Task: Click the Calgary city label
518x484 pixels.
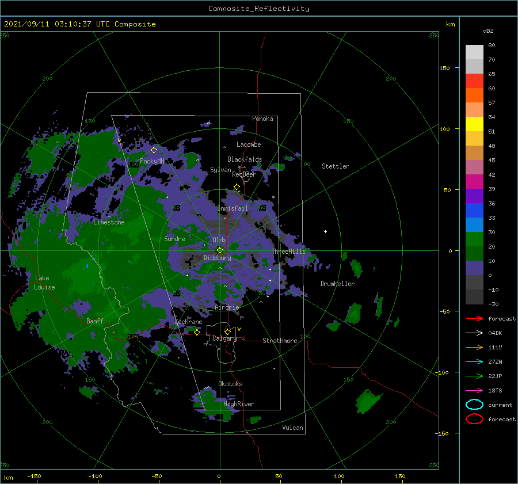Action: coord(224,338)
